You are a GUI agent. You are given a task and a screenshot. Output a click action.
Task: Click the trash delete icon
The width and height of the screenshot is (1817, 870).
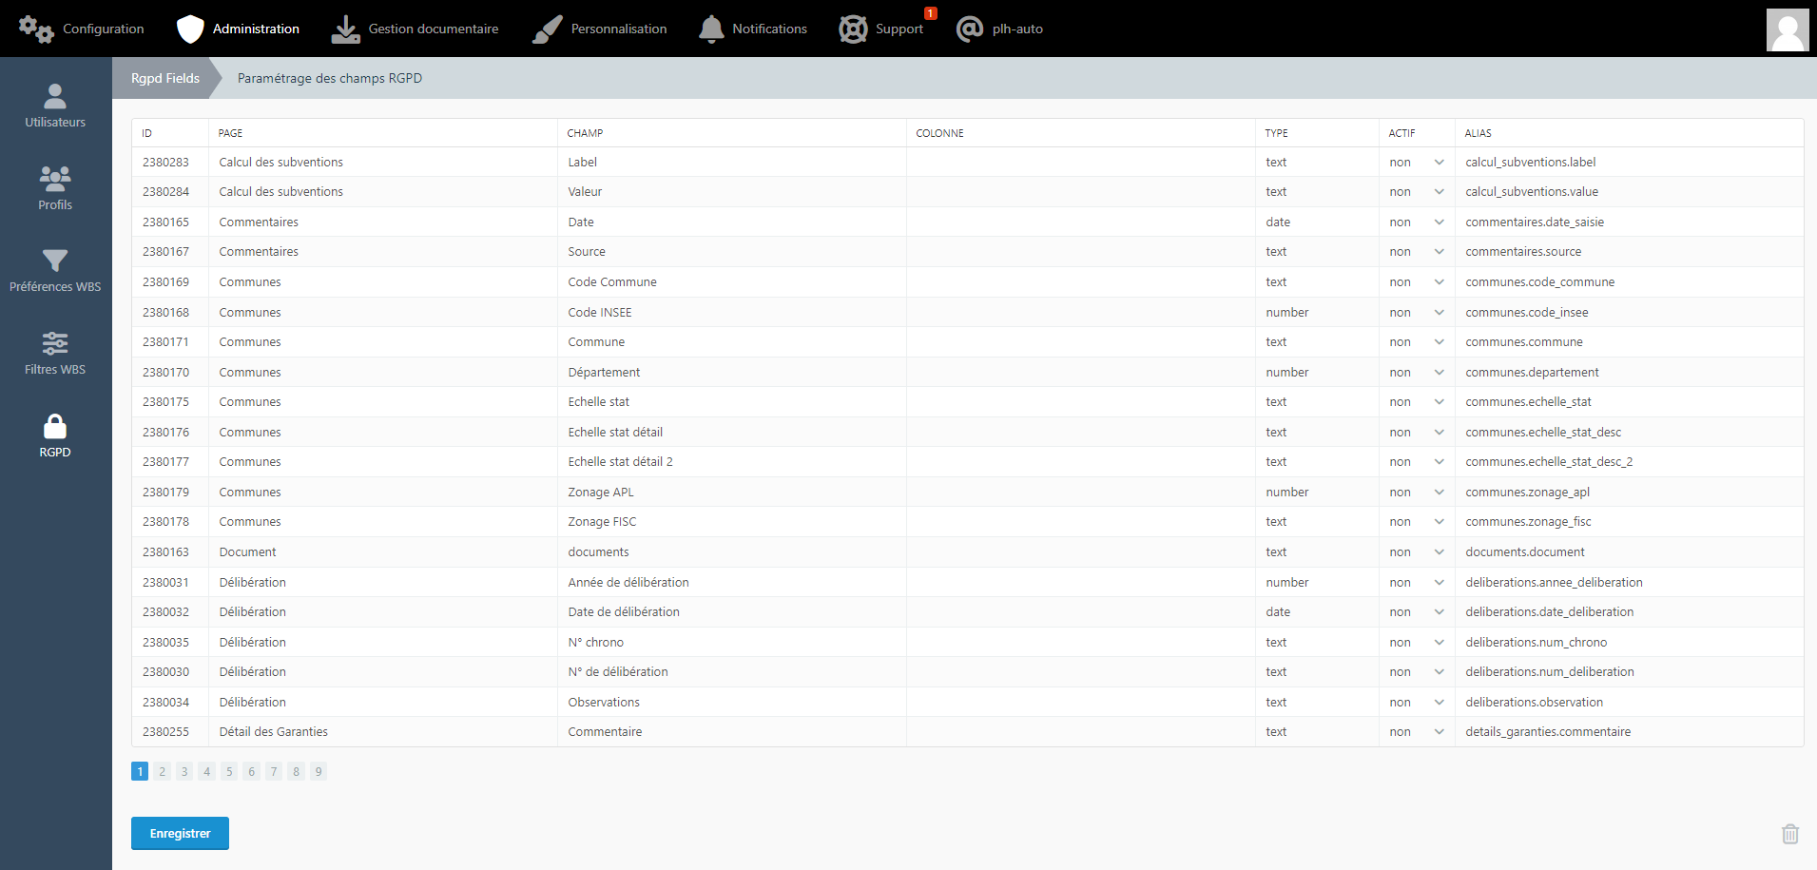click(1789, 834)
